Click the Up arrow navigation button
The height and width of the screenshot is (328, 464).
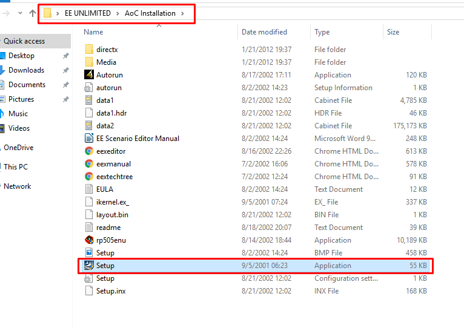click(x=33, y=13)
